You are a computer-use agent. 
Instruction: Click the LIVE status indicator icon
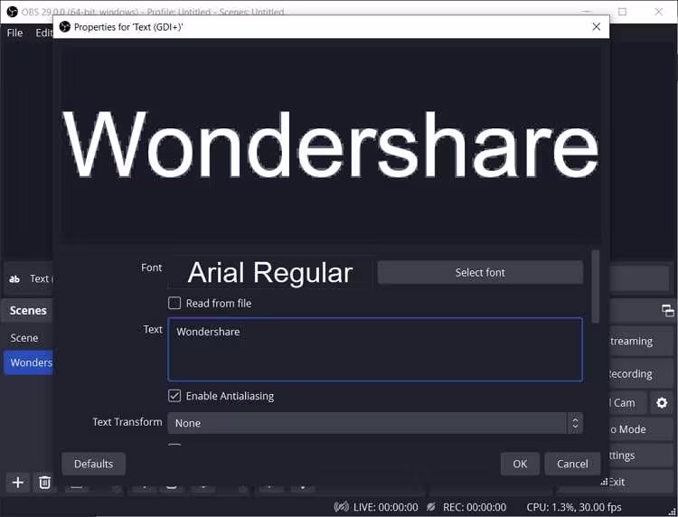(x=341, y=507)
